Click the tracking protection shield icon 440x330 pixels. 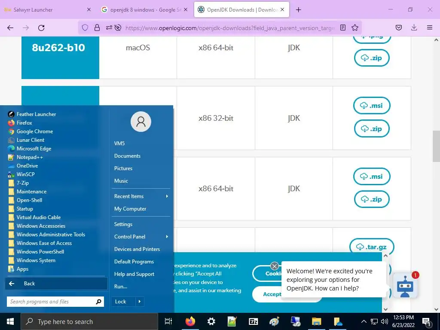pyautogui.click(x=85, y=27)
